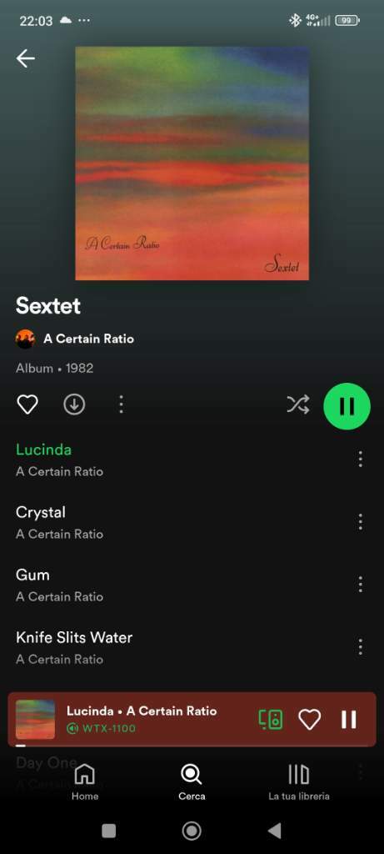Pause playback with the green button
The width and height of the screenshot is (384, 854).
(347, 406)
